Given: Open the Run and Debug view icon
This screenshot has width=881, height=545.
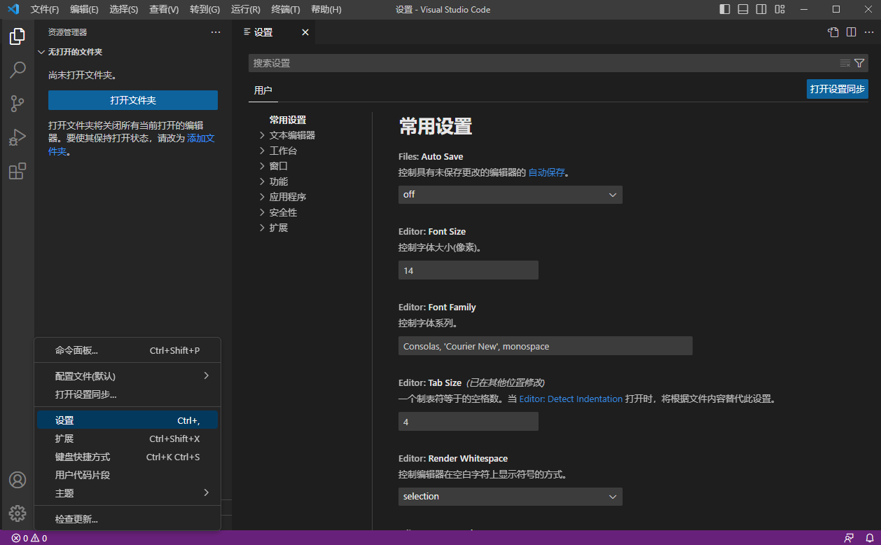Looking at the screenshot, I should [18, 137].
